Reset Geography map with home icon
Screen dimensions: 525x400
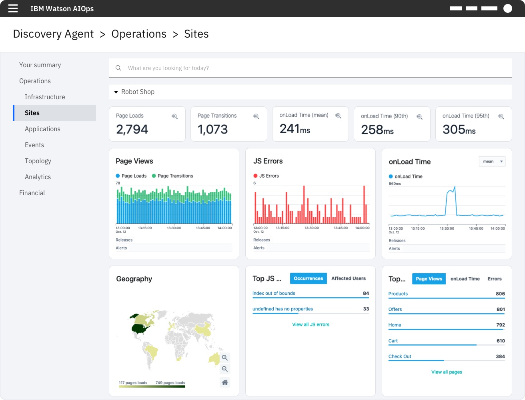(x=225, y=382)
